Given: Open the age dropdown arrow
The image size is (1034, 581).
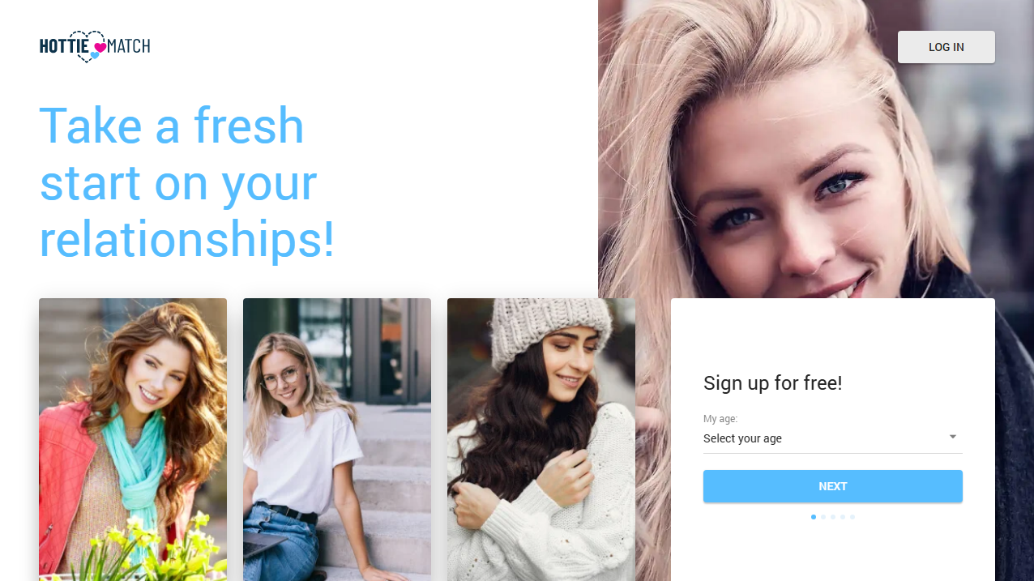Looking at the screenshot, I should click(953, 437).
